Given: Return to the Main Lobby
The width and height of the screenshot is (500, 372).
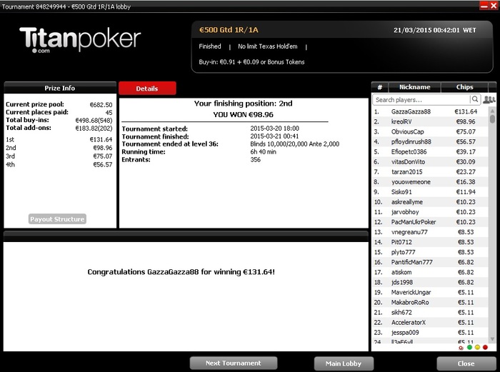Looking at the screenshot, I should coord(344,363).
